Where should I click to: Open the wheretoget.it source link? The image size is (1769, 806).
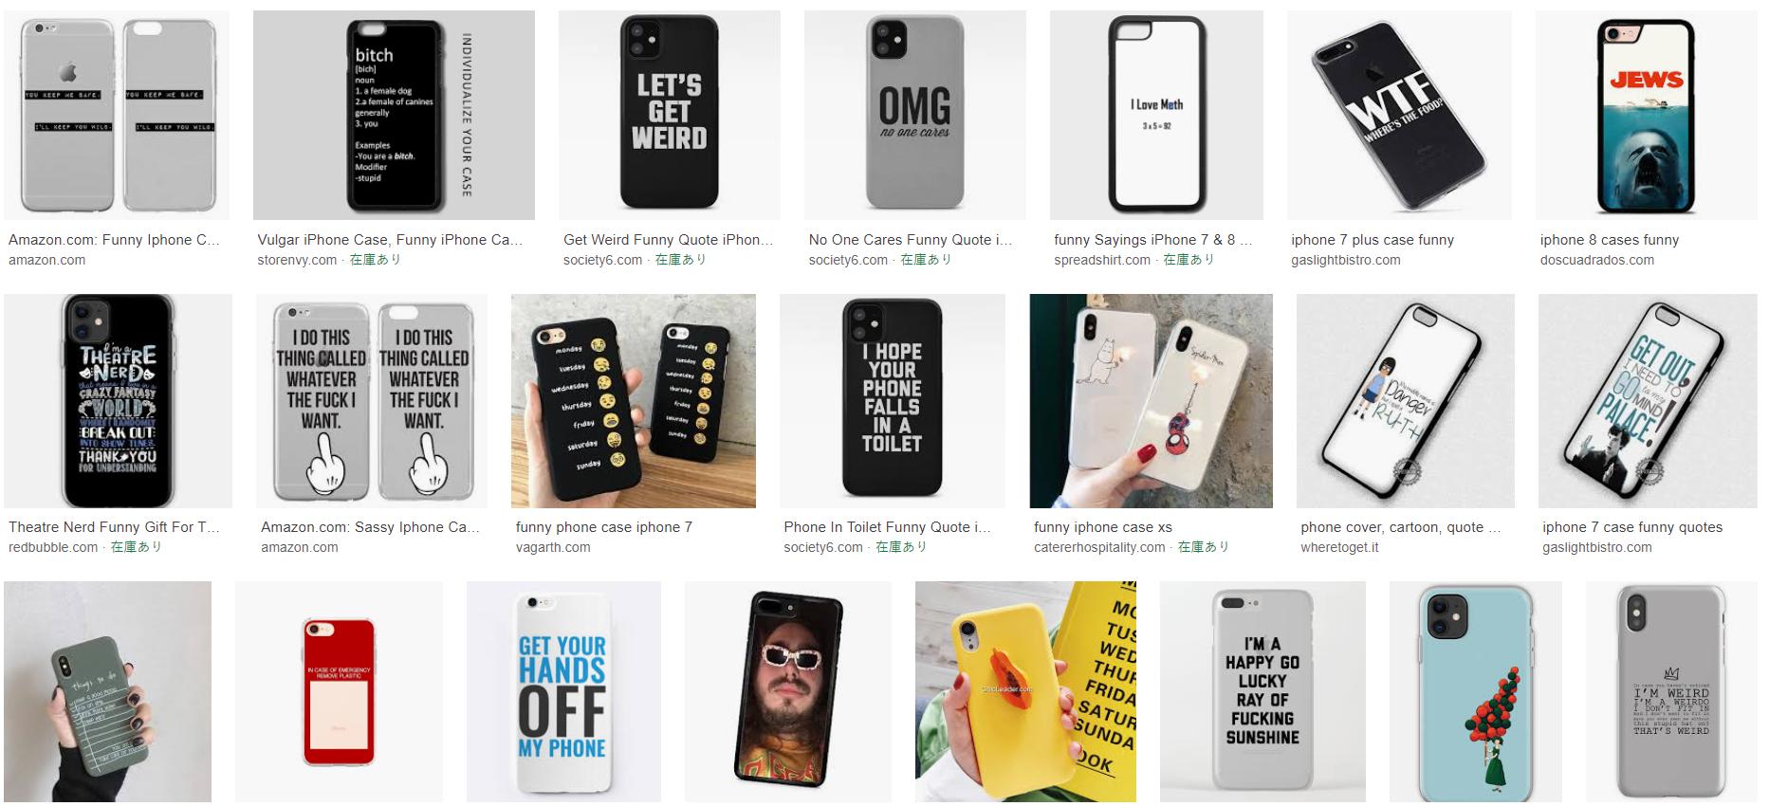[x=1339, y=547]
